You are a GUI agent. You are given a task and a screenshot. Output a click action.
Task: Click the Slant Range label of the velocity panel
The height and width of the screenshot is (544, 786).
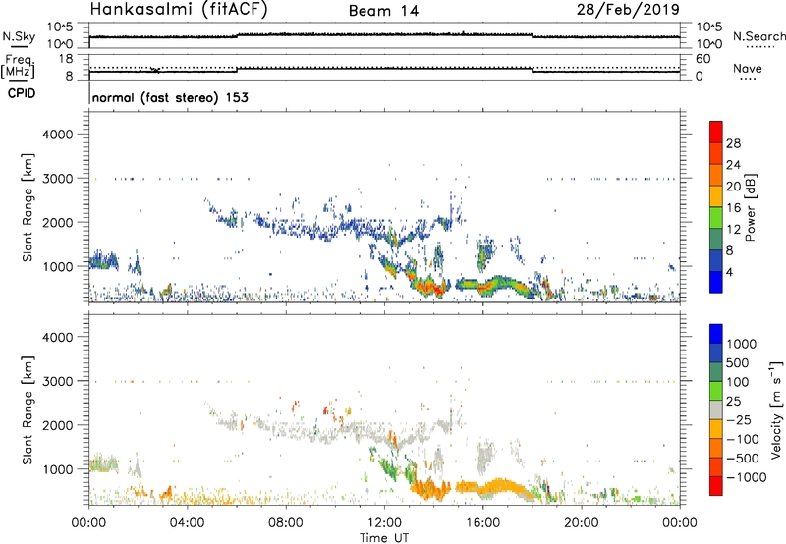(28, 410)
